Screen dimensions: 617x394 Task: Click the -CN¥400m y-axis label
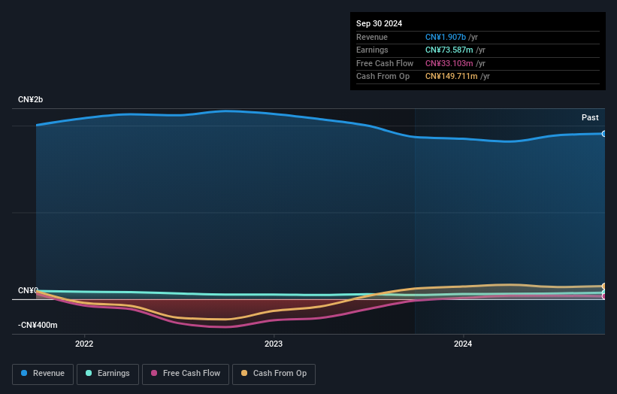click(38, 325)
